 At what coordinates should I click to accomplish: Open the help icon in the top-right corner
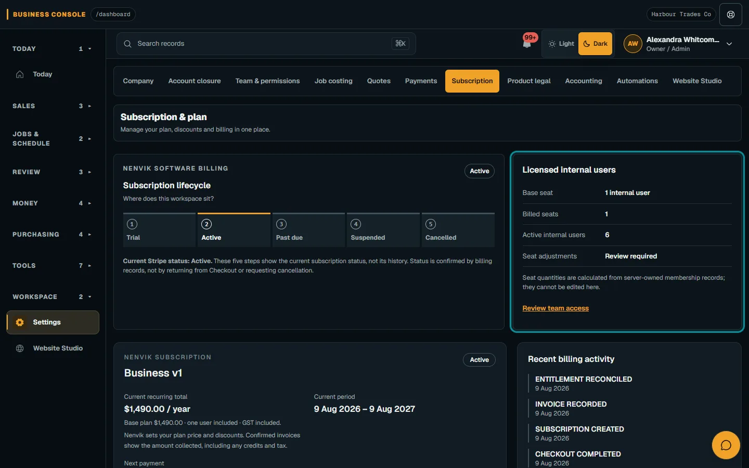(731, 15)
